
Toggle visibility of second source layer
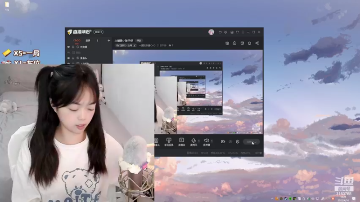(68, 53)
